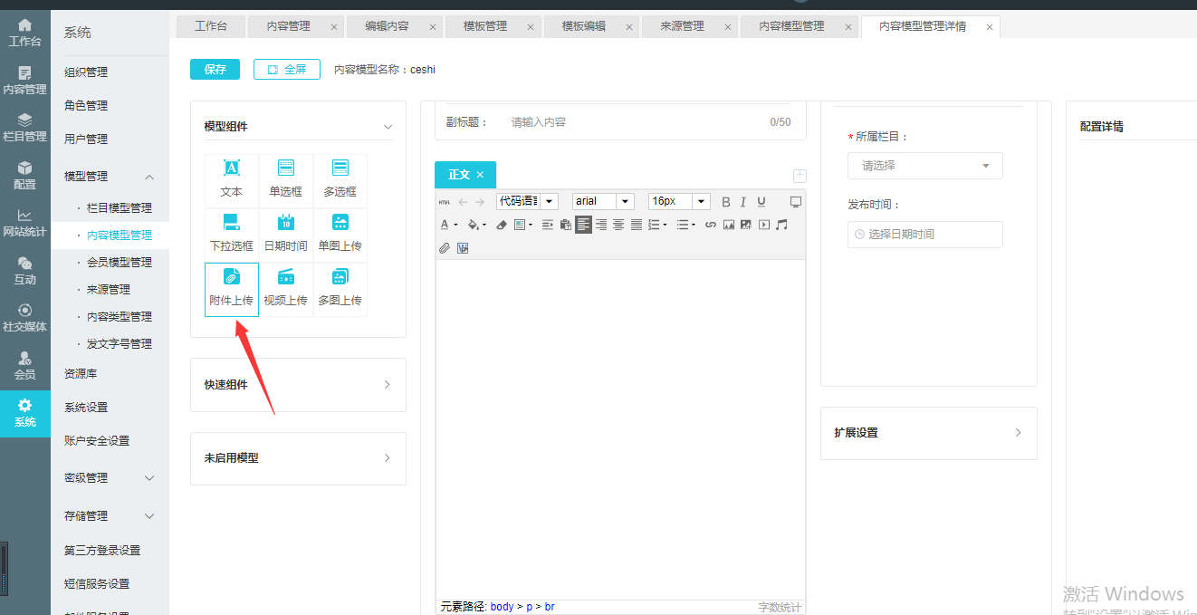Screen dimensions: 1197x615
Task: Expand the 扩展设置 panel
Action: 928,433
